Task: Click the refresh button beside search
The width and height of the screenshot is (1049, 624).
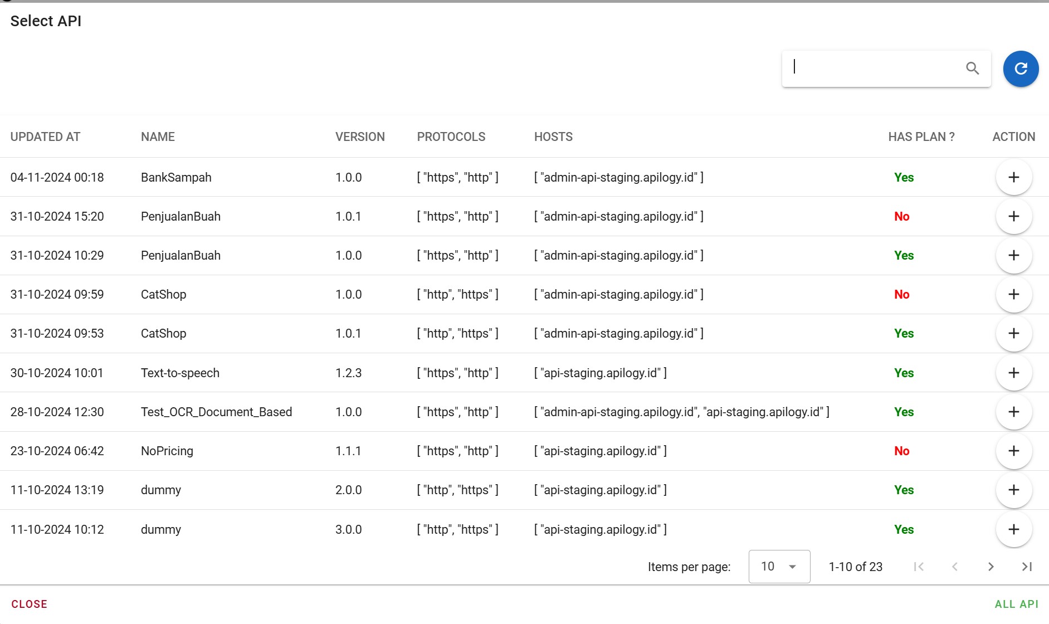Action: [x=1021, y=69]
